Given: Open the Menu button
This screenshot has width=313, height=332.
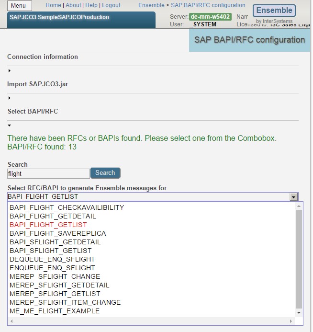Looking at the screenshot, I should coord(20,5).
